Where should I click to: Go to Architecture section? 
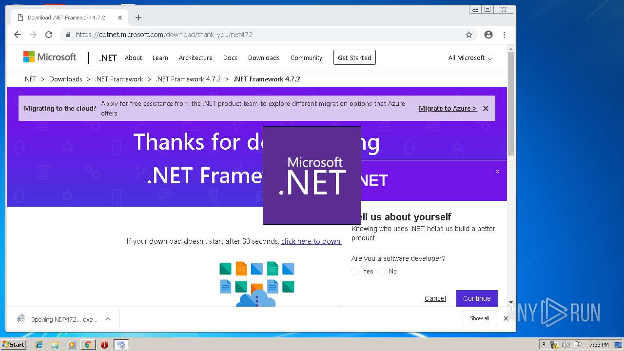[195, 58]
